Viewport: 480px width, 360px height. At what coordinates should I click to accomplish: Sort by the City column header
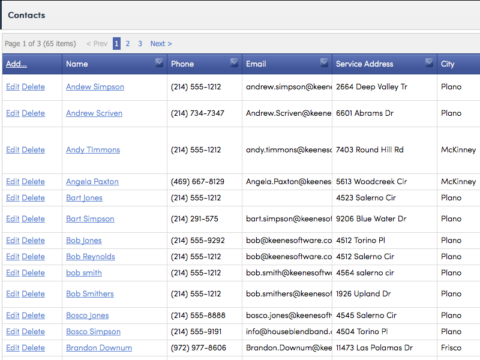pos(448,64)
